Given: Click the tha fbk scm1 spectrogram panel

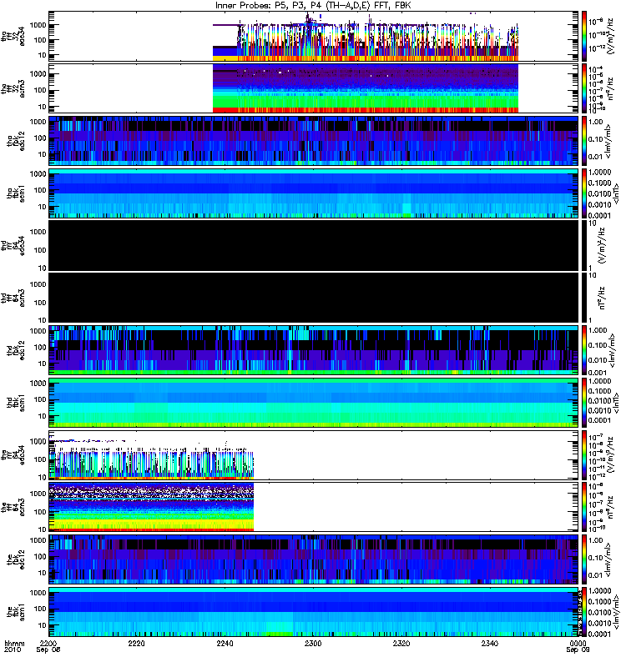Looking at the screenshot, I should [314, 193].
